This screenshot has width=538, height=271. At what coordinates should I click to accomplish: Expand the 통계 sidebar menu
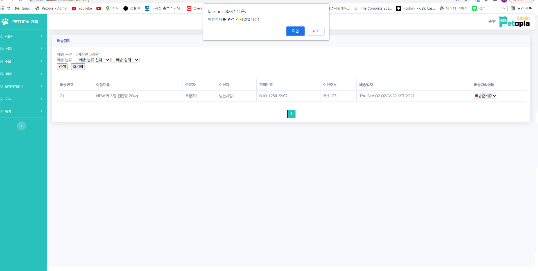pos(22,111)
